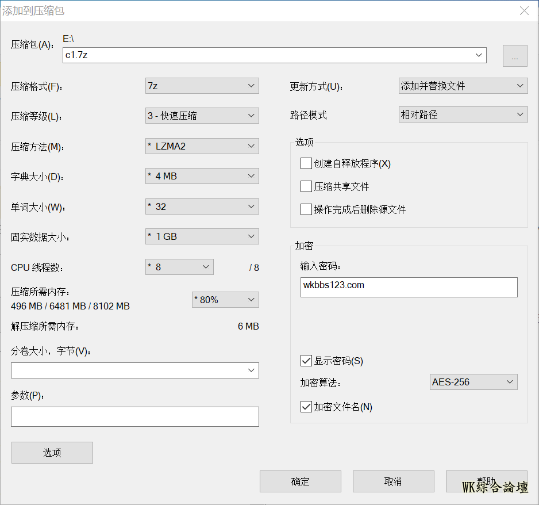Click the browse "..." button for archive path
The height and width of the screenshot is (505, 539).
515,56
